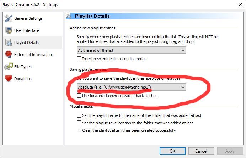The height and width of the screenshot is (158, 246).
Task: Toggle Use forward slashes instead of back slashes
Action: (79, 96)
